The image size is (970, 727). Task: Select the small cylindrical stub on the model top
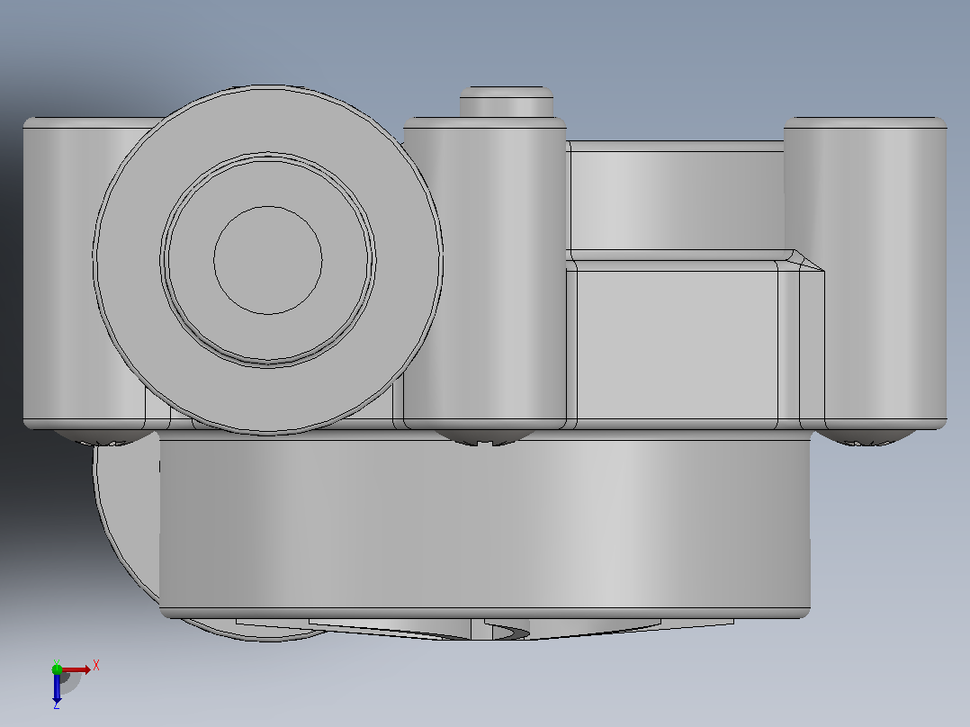[506, 102]
